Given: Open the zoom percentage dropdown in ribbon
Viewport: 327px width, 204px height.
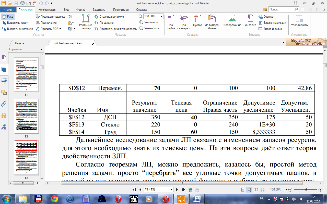Looking at the screenshot, I should coord(162,16).
